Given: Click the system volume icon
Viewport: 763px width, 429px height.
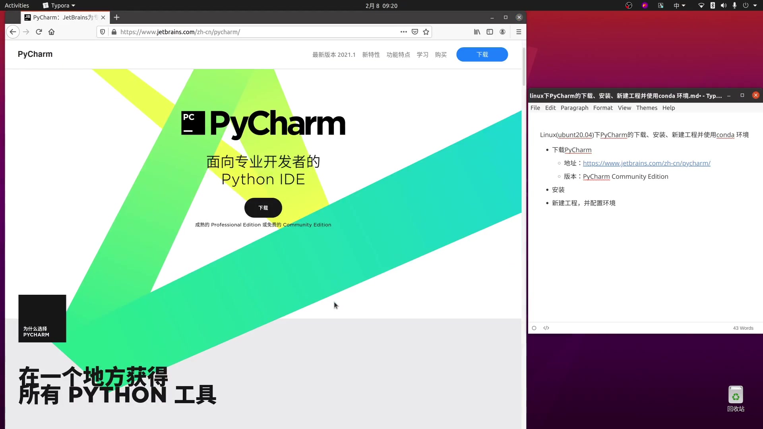Looking at the screenshot, I should coord(724,5).
